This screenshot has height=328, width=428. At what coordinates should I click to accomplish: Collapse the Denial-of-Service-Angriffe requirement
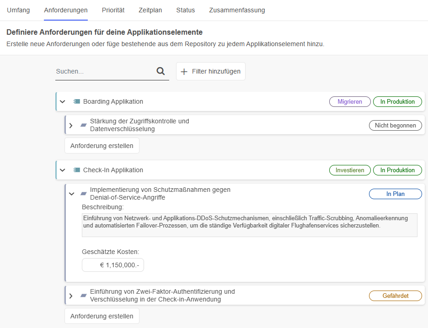coord(71,194)
